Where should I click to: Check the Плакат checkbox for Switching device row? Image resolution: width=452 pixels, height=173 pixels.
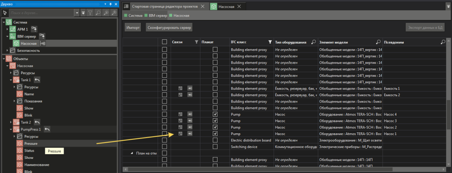(215, 147)
